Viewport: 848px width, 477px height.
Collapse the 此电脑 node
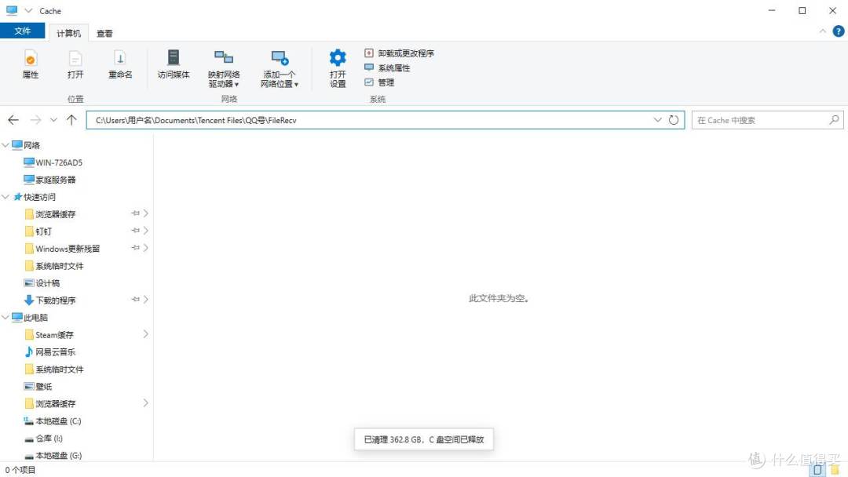tap(5, 317)
